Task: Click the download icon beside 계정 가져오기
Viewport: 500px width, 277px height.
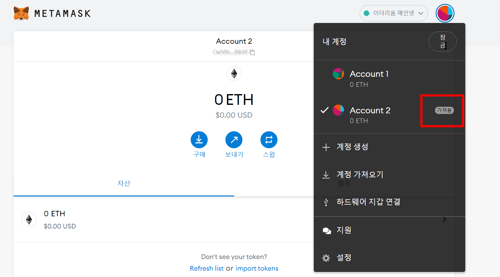Action: tap(326, 175)
